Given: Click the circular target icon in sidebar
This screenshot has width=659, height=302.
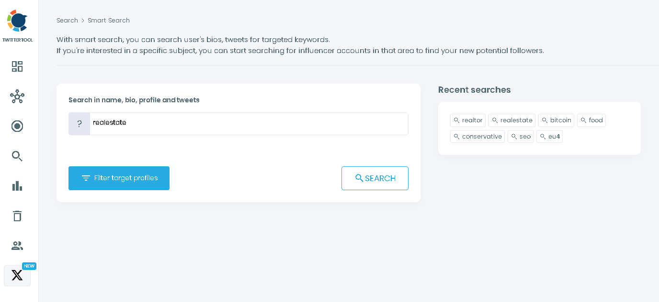Looking at the screenshot, I should 17,126.
